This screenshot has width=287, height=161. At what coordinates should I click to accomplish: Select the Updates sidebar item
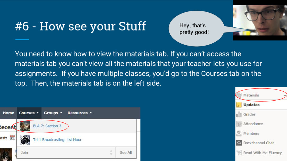click(x=251, y=105)
